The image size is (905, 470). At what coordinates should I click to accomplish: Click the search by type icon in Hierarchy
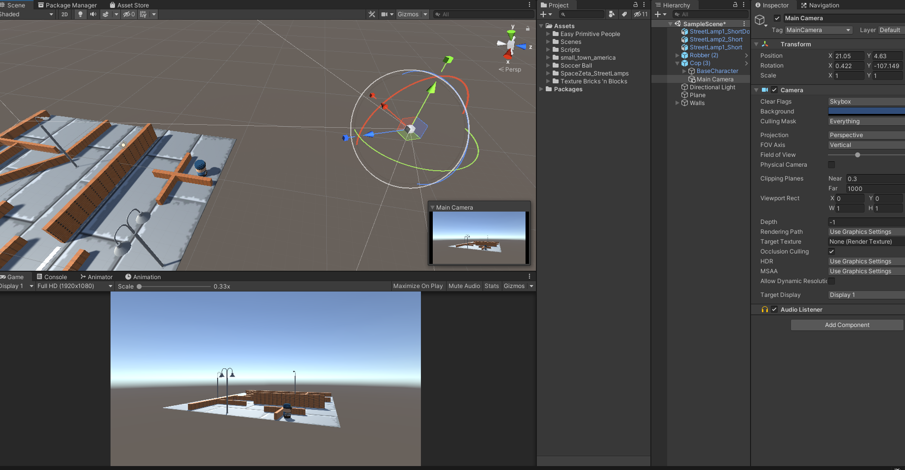677,14
